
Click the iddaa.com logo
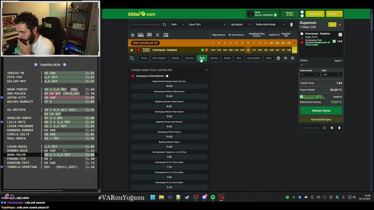click(142, 14)
